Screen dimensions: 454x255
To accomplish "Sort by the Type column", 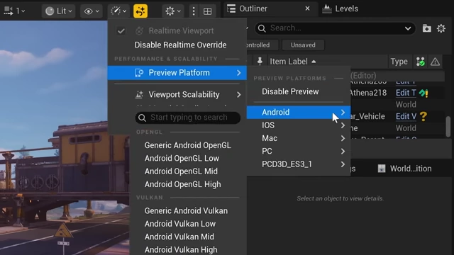I will [399, 62].
